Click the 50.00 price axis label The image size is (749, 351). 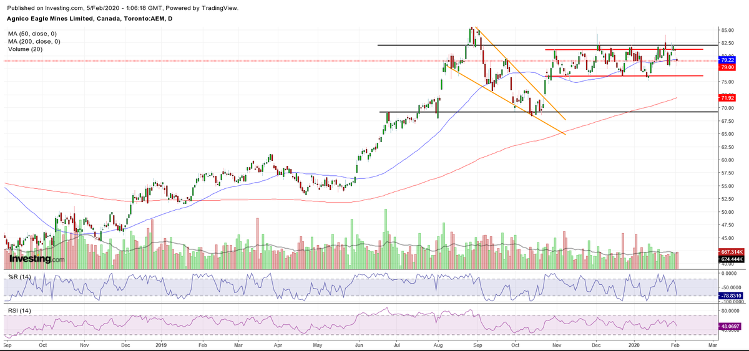pyautogui.click(x=727, y=212)
